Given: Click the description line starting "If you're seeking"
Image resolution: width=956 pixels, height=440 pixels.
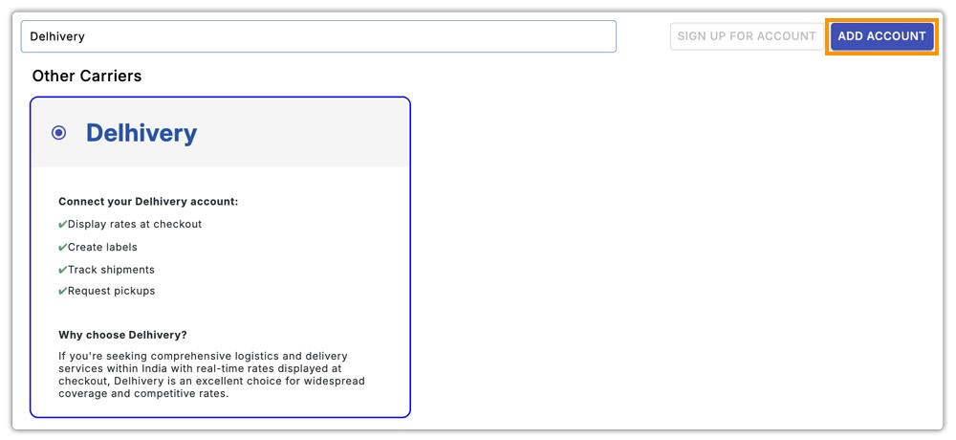Looking at the screenshot, I should pos(203,356).
